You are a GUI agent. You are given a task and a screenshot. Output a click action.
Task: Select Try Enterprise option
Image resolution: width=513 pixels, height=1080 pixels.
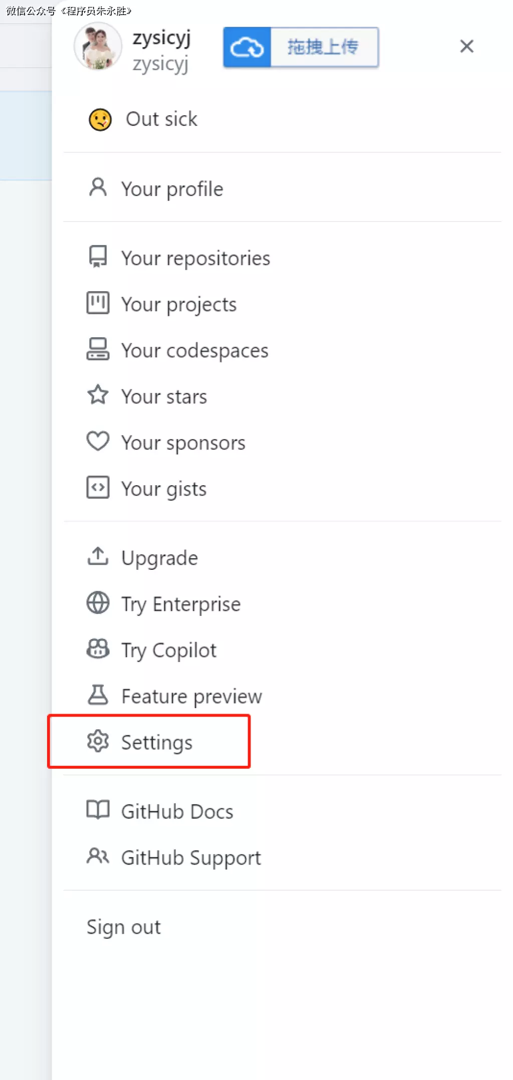pyautogui.click(x=180, y=604)
